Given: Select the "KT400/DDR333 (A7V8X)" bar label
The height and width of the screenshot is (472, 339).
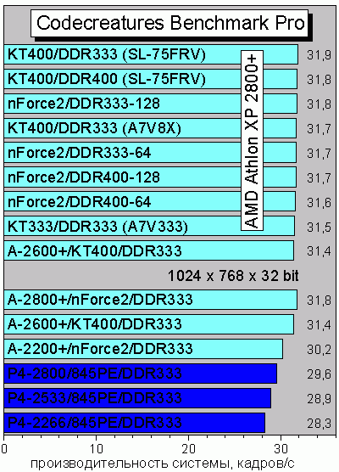Looking at the screenshot, I should [94, 128].
